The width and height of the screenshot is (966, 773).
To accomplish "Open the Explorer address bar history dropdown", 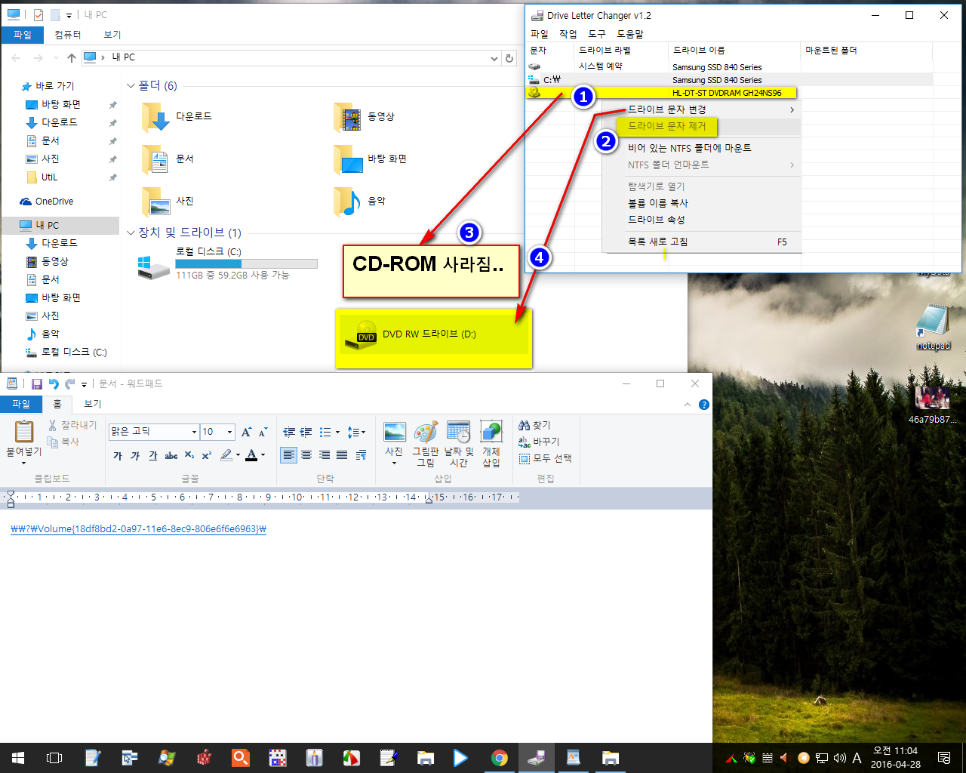I will [x=494, y=58].
